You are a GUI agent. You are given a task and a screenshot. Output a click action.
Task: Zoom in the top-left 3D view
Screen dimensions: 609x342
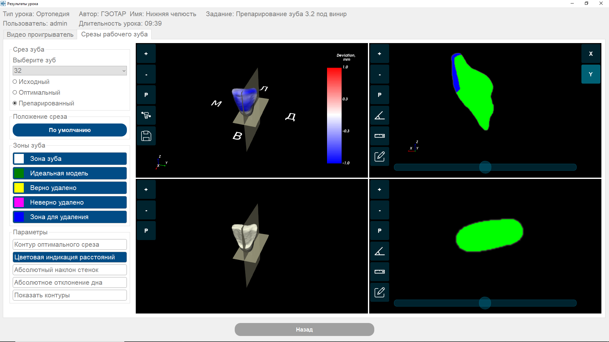point(146,54)
